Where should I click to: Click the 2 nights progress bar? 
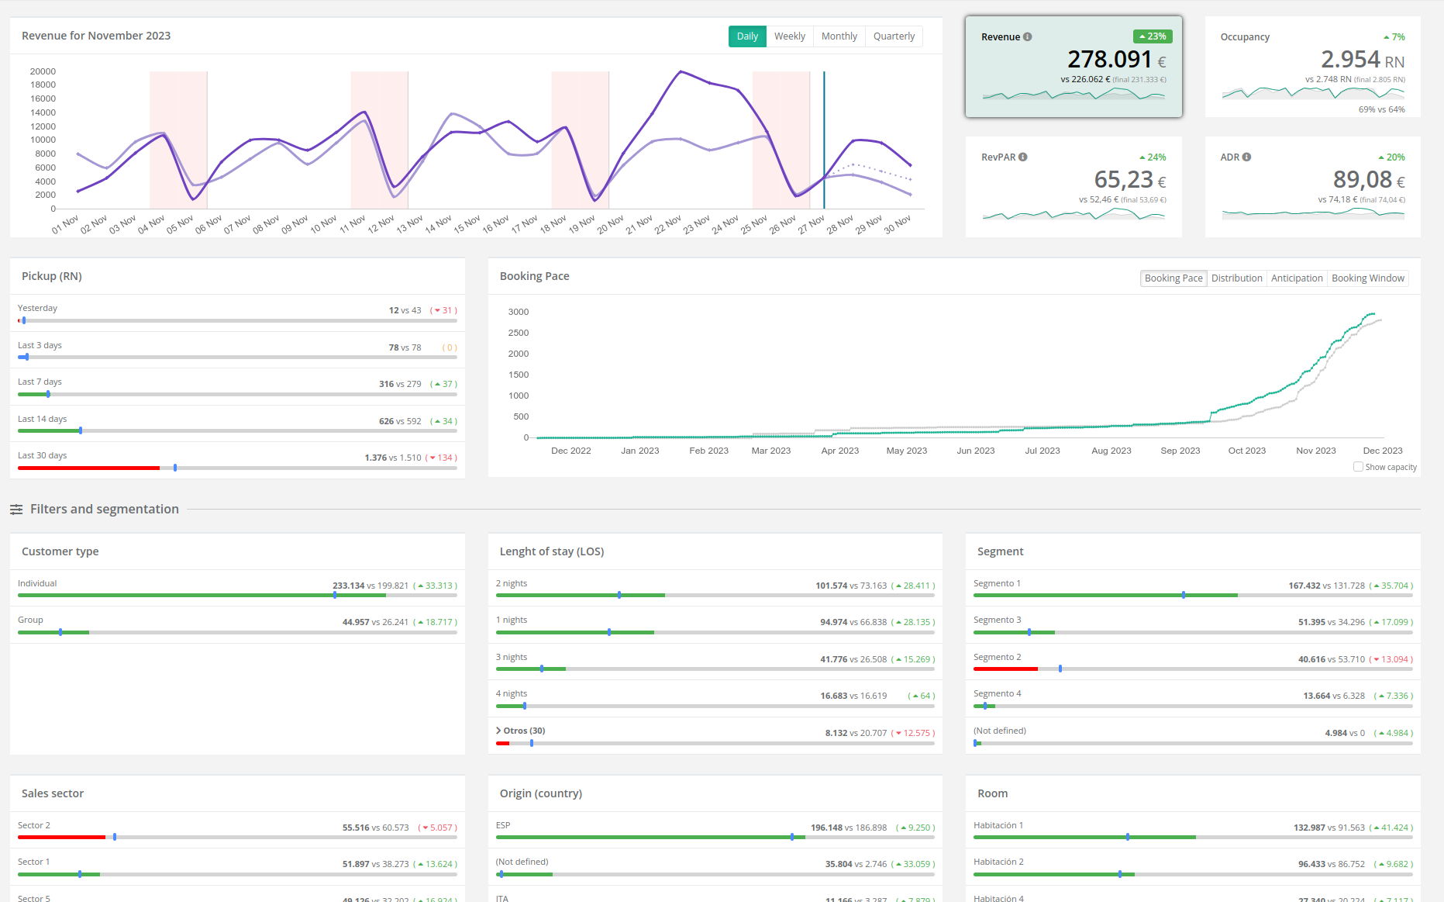(715, 595)
